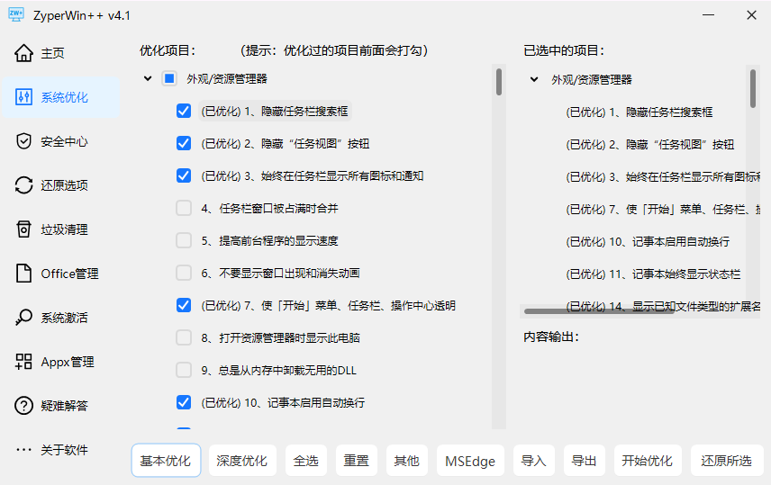This screenshot has height=485, width=771.
Task: Uncheck item 7 开始菜单透明
Action: pos(184,306)
